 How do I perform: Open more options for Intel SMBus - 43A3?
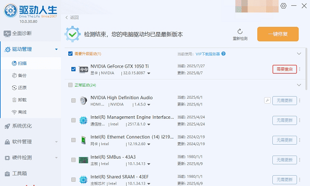(x=300, y=160)
